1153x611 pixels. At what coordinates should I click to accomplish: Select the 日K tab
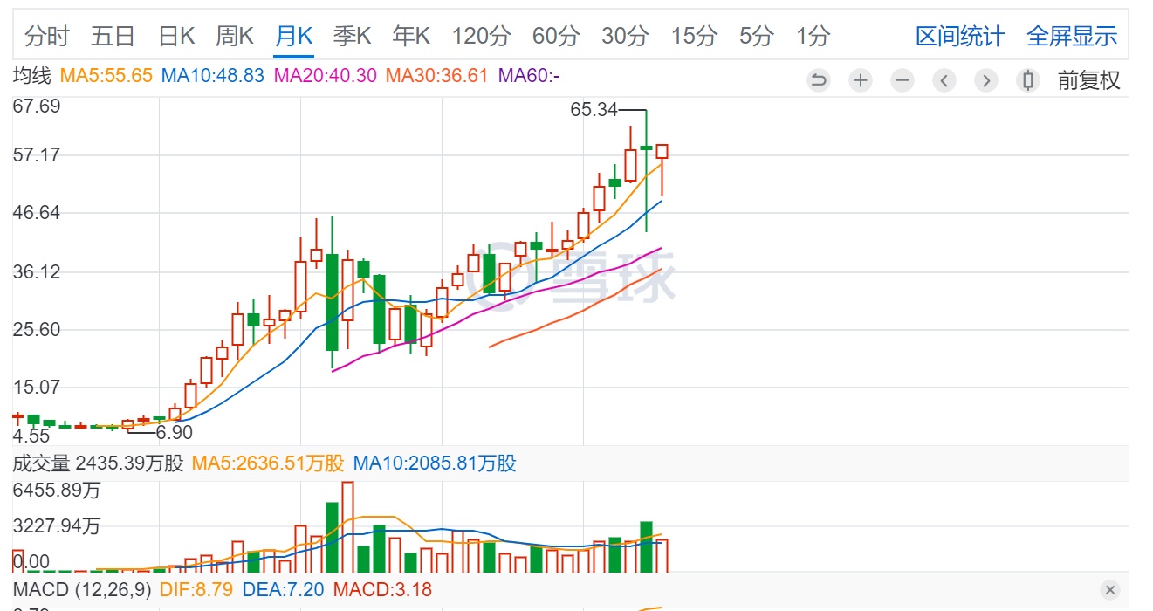(176, 37)
